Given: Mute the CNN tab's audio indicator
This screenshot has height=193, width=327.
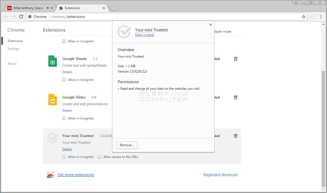Looking at the screenshot, I should 47,8.
